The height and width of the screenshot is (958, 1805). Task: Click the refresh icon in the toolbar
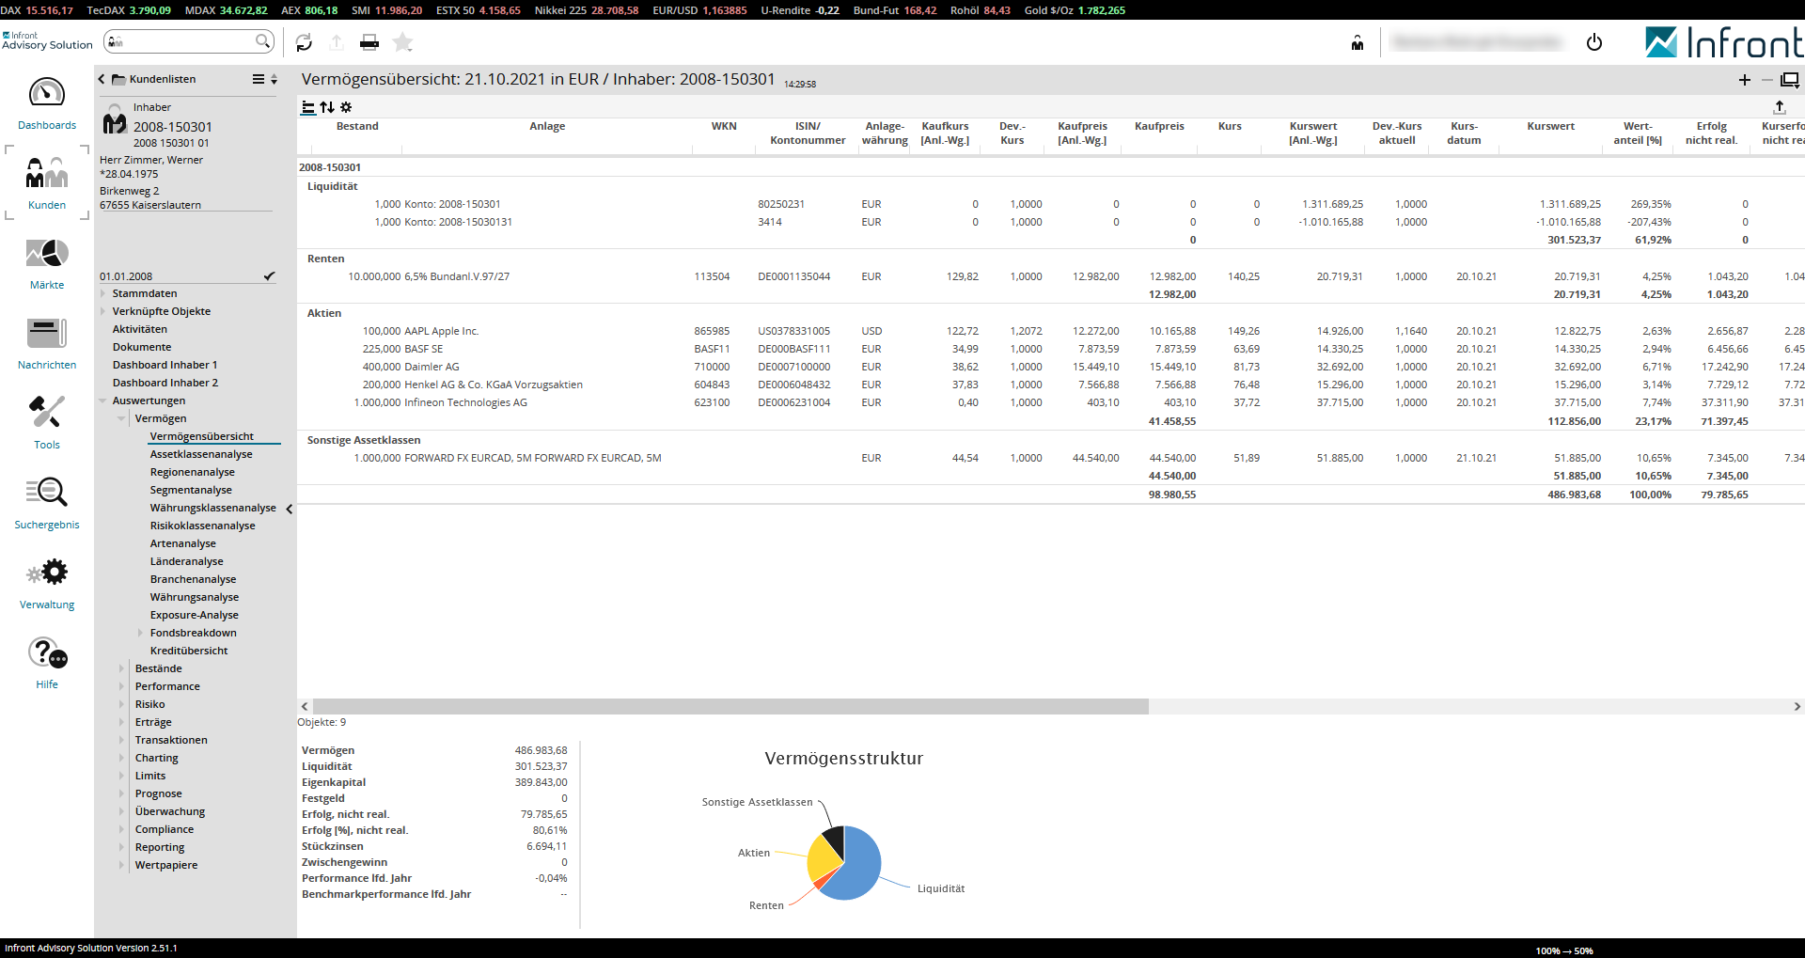pos(304,42)
